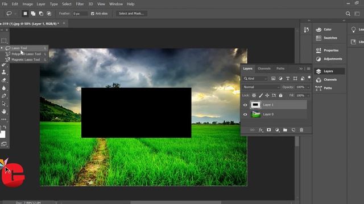This screenshot has height=204, width=364.
Task: Open the Filter menu
Action: click(x=80, y=4)
